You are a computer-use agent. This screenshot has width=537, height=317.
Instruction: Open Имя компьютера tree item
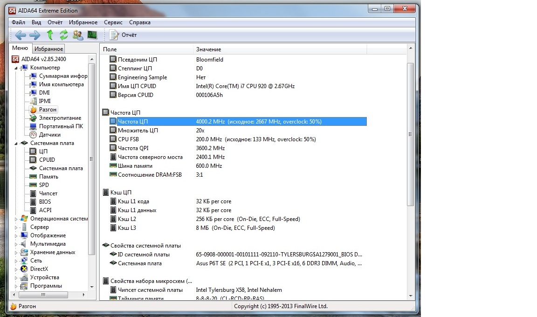tap(57, 84)
